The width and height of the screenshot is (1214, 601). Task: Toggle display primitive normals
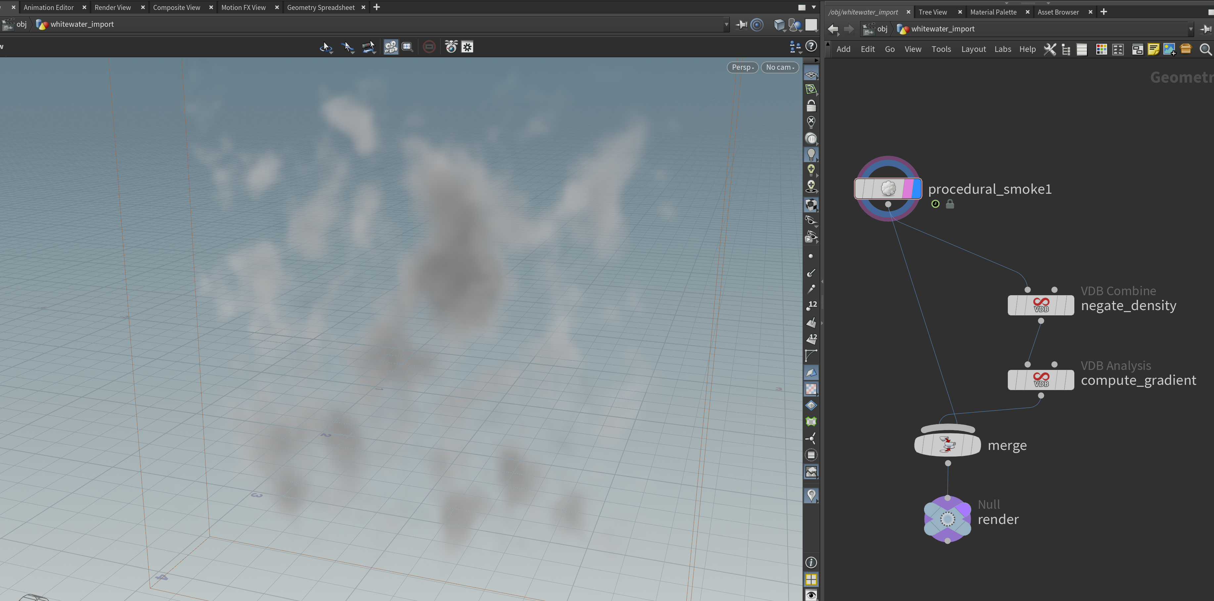pyautogui.click(x=811, y=323)
